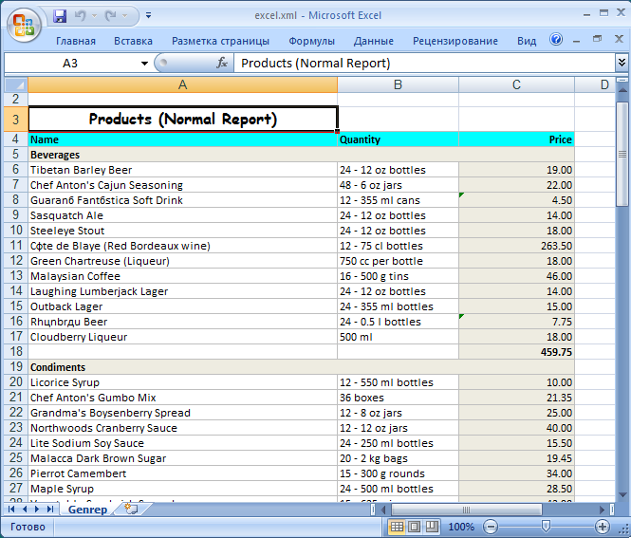Viewport: 631px width, 538px height.
Task: Open the undo history dropdown arrow
Action: tap(95, 16)
